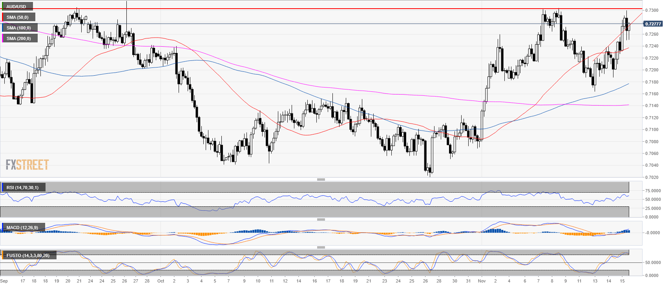
Task: Click the FXStreet watermark logo
Action: [27, 165]
